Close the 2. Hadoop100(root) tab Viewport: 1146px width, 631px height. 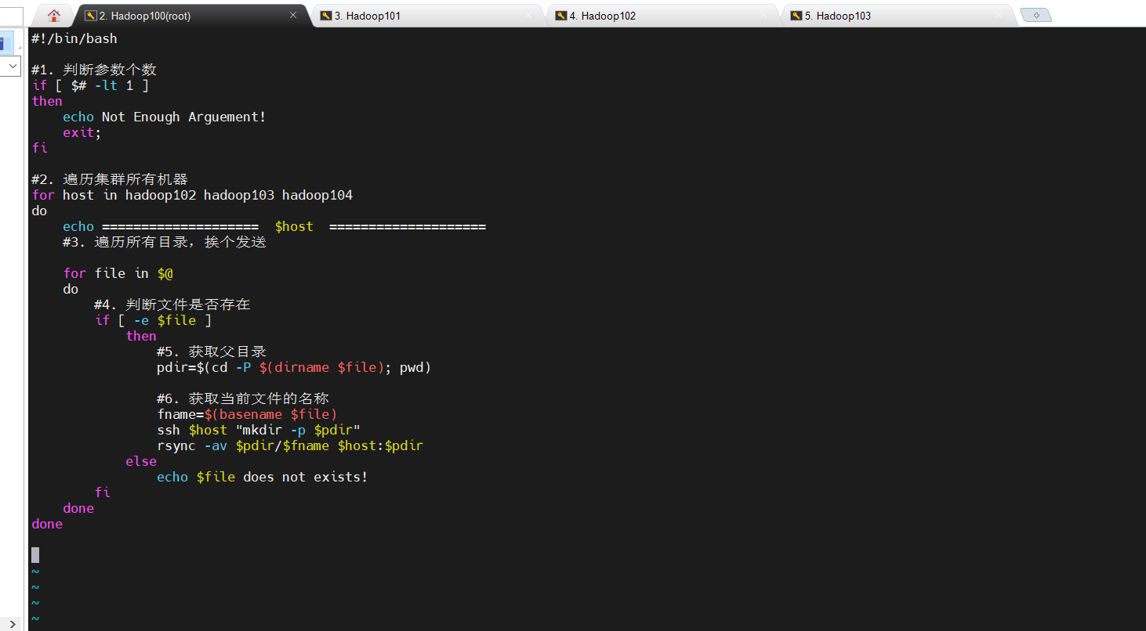[293, 15]
